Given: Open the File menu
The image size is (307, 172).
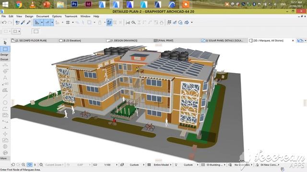Looking at the screenshot, I should (x=3, y=16).
